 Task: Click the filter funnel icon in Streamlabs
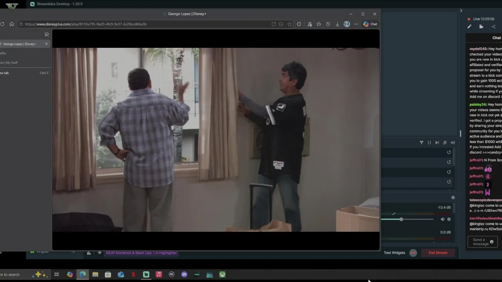pos(422,143)
